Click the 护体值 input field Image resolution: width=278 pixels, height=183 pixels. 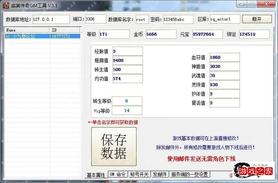pyautogui.click(x=225, y=94)
